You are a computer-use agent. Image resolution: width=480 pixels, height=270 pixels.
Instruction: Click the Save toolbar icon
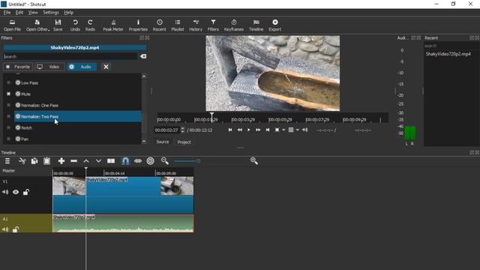click(x=58, y=25)
